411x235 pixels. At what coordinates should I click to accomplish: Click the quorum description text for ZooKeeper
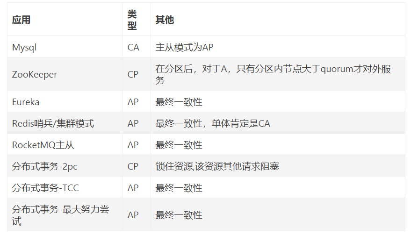click(273, 74)
